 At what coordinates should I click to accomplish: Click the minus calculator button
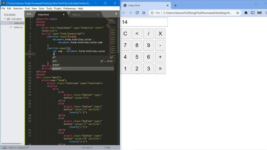[160, 45]
